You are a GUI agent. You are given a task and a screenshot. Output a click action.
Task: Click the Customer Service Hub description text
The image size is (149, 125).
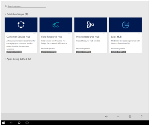coord(21,42)
